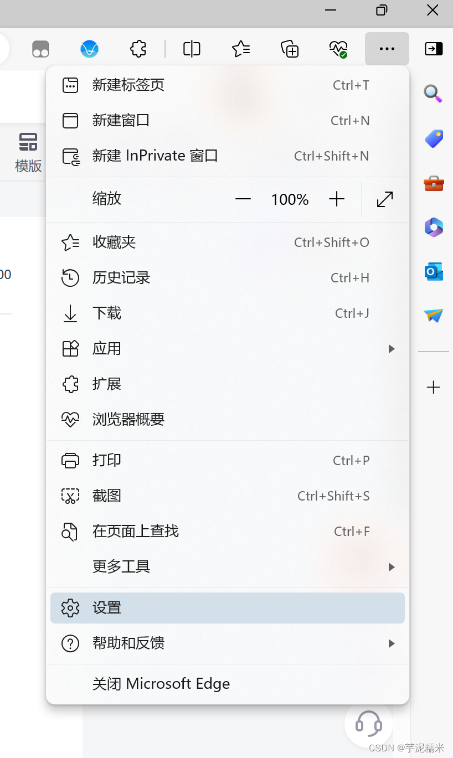This screenshot has height=758, width=453.
Task: Toggle Split screen toolbar icon
Action: click(192, 49)
